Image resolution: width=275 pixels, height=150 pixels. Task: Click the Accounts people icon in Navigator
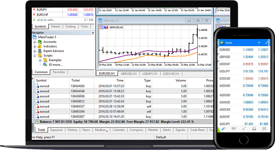[x=40, y=42]
